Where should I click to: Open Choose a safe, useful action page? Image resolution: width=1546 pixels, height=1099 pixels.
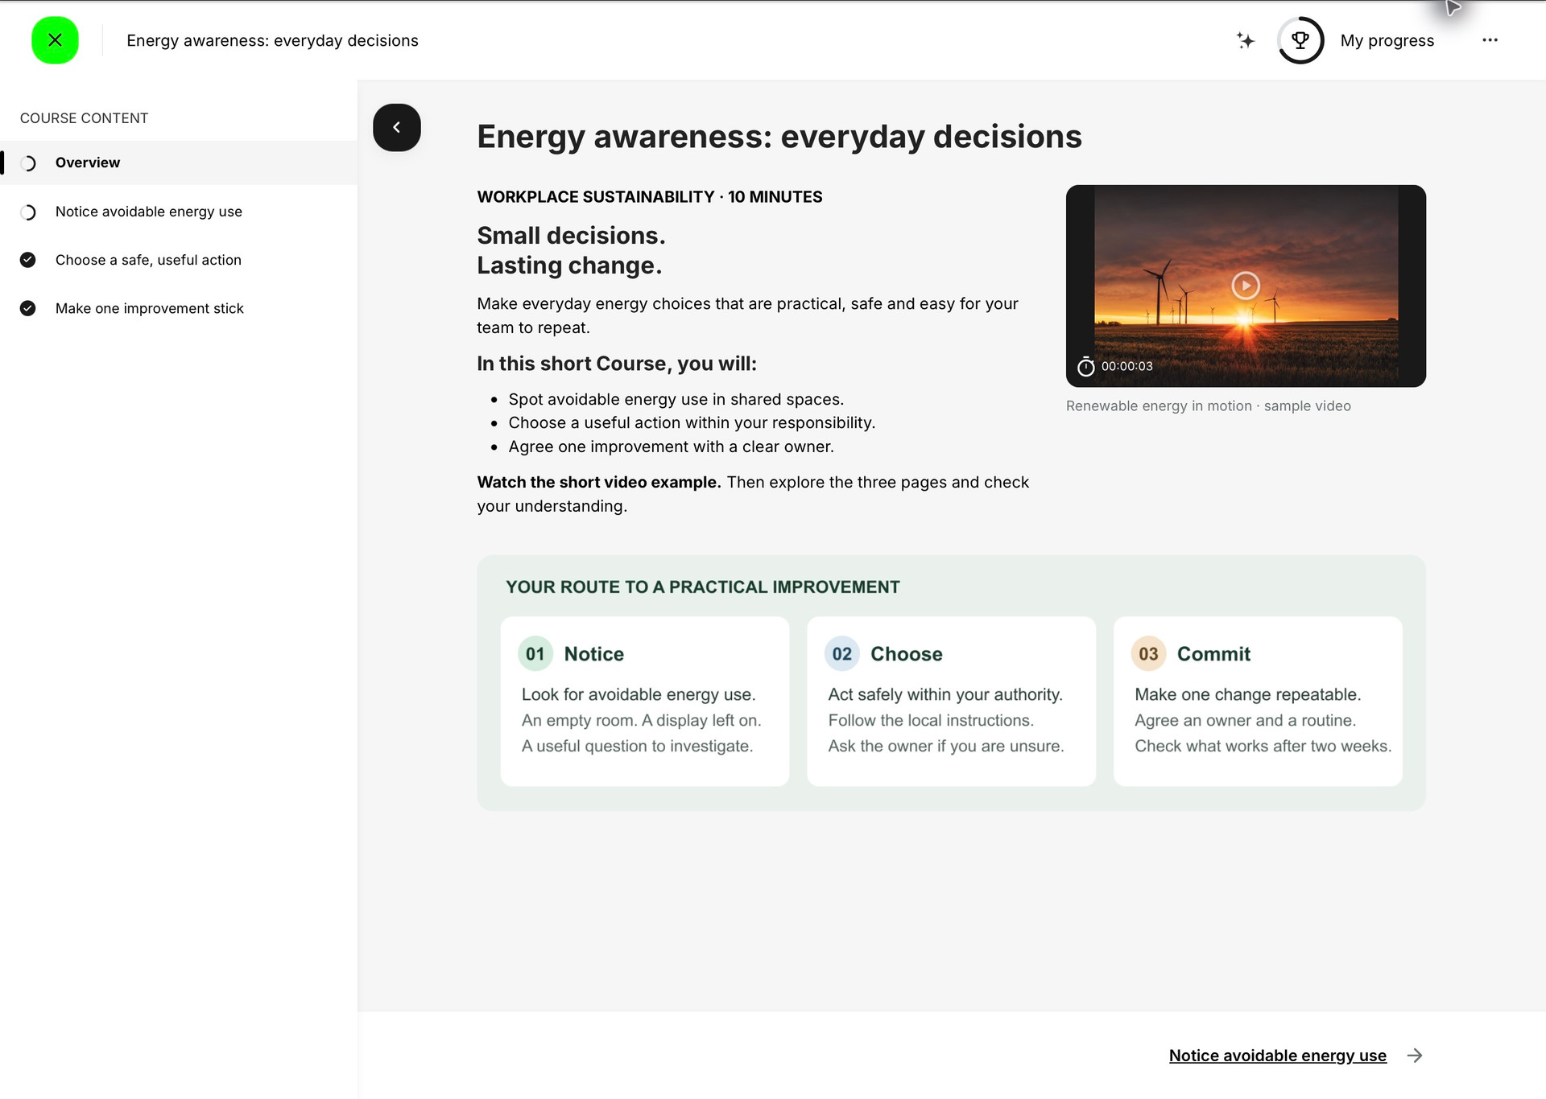pyautogui.click(x=179, y=260)
